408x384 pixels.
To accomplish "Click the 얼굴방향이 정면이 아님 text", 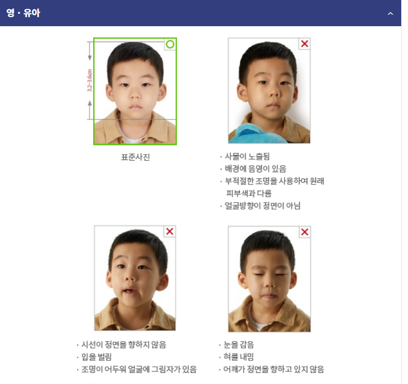I will [262, 206].
